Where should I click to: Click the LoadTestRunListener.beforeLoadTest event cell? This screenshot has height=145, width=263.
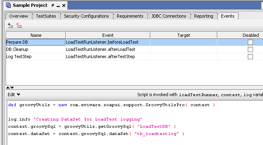pyautogui.click(x=108, y=42)
